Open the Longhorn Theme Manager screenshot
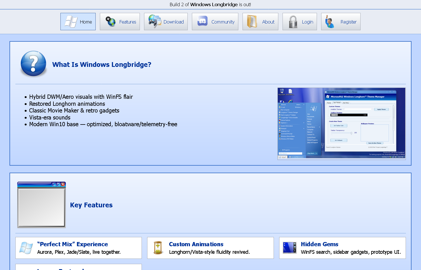 coord(341,123)
